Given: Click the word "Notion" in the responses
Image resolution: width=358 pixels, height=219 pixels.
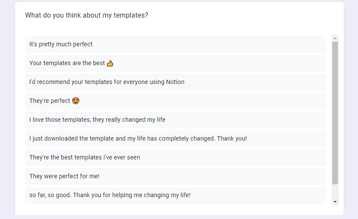Looking at the screenshot, I should click(175, 82).
